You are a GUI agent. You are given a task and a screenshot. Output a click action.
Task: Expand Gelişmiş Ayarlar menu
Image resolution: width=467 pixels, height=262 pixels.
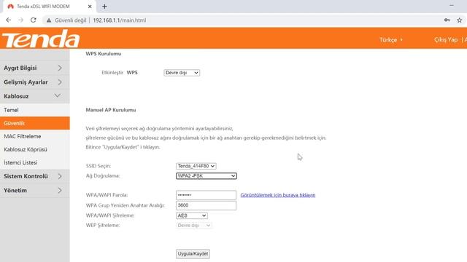(x=35, y=82)
